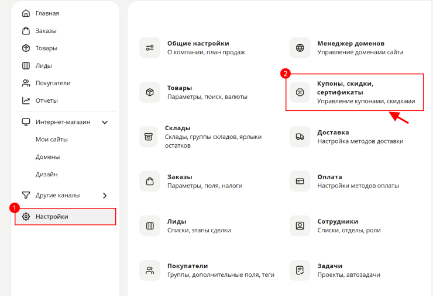Viewport: 433px width, 296px height.
Task: Open the Товары settings title link
Action: point(180,88)
